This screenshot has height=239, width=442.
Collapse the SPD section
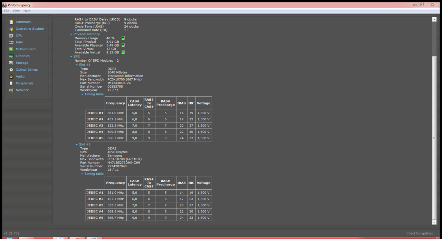(x=71, y=57)
